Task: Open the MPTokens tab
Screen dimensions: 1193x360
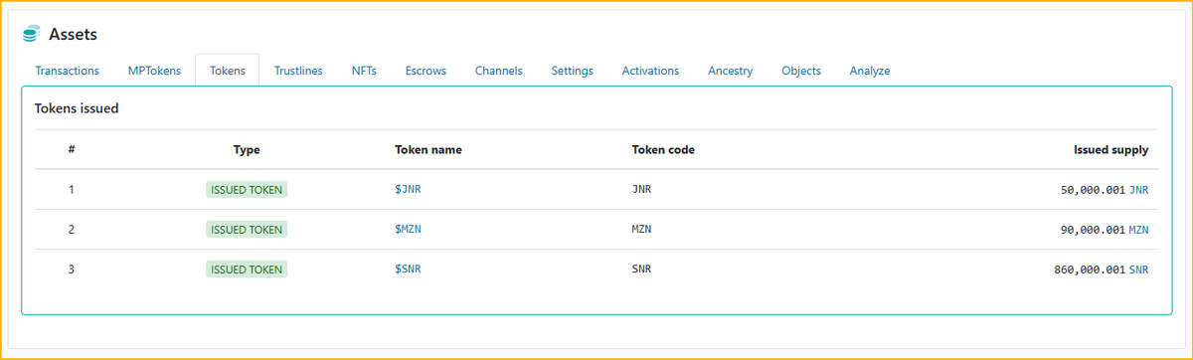Action: pos(154,71)
